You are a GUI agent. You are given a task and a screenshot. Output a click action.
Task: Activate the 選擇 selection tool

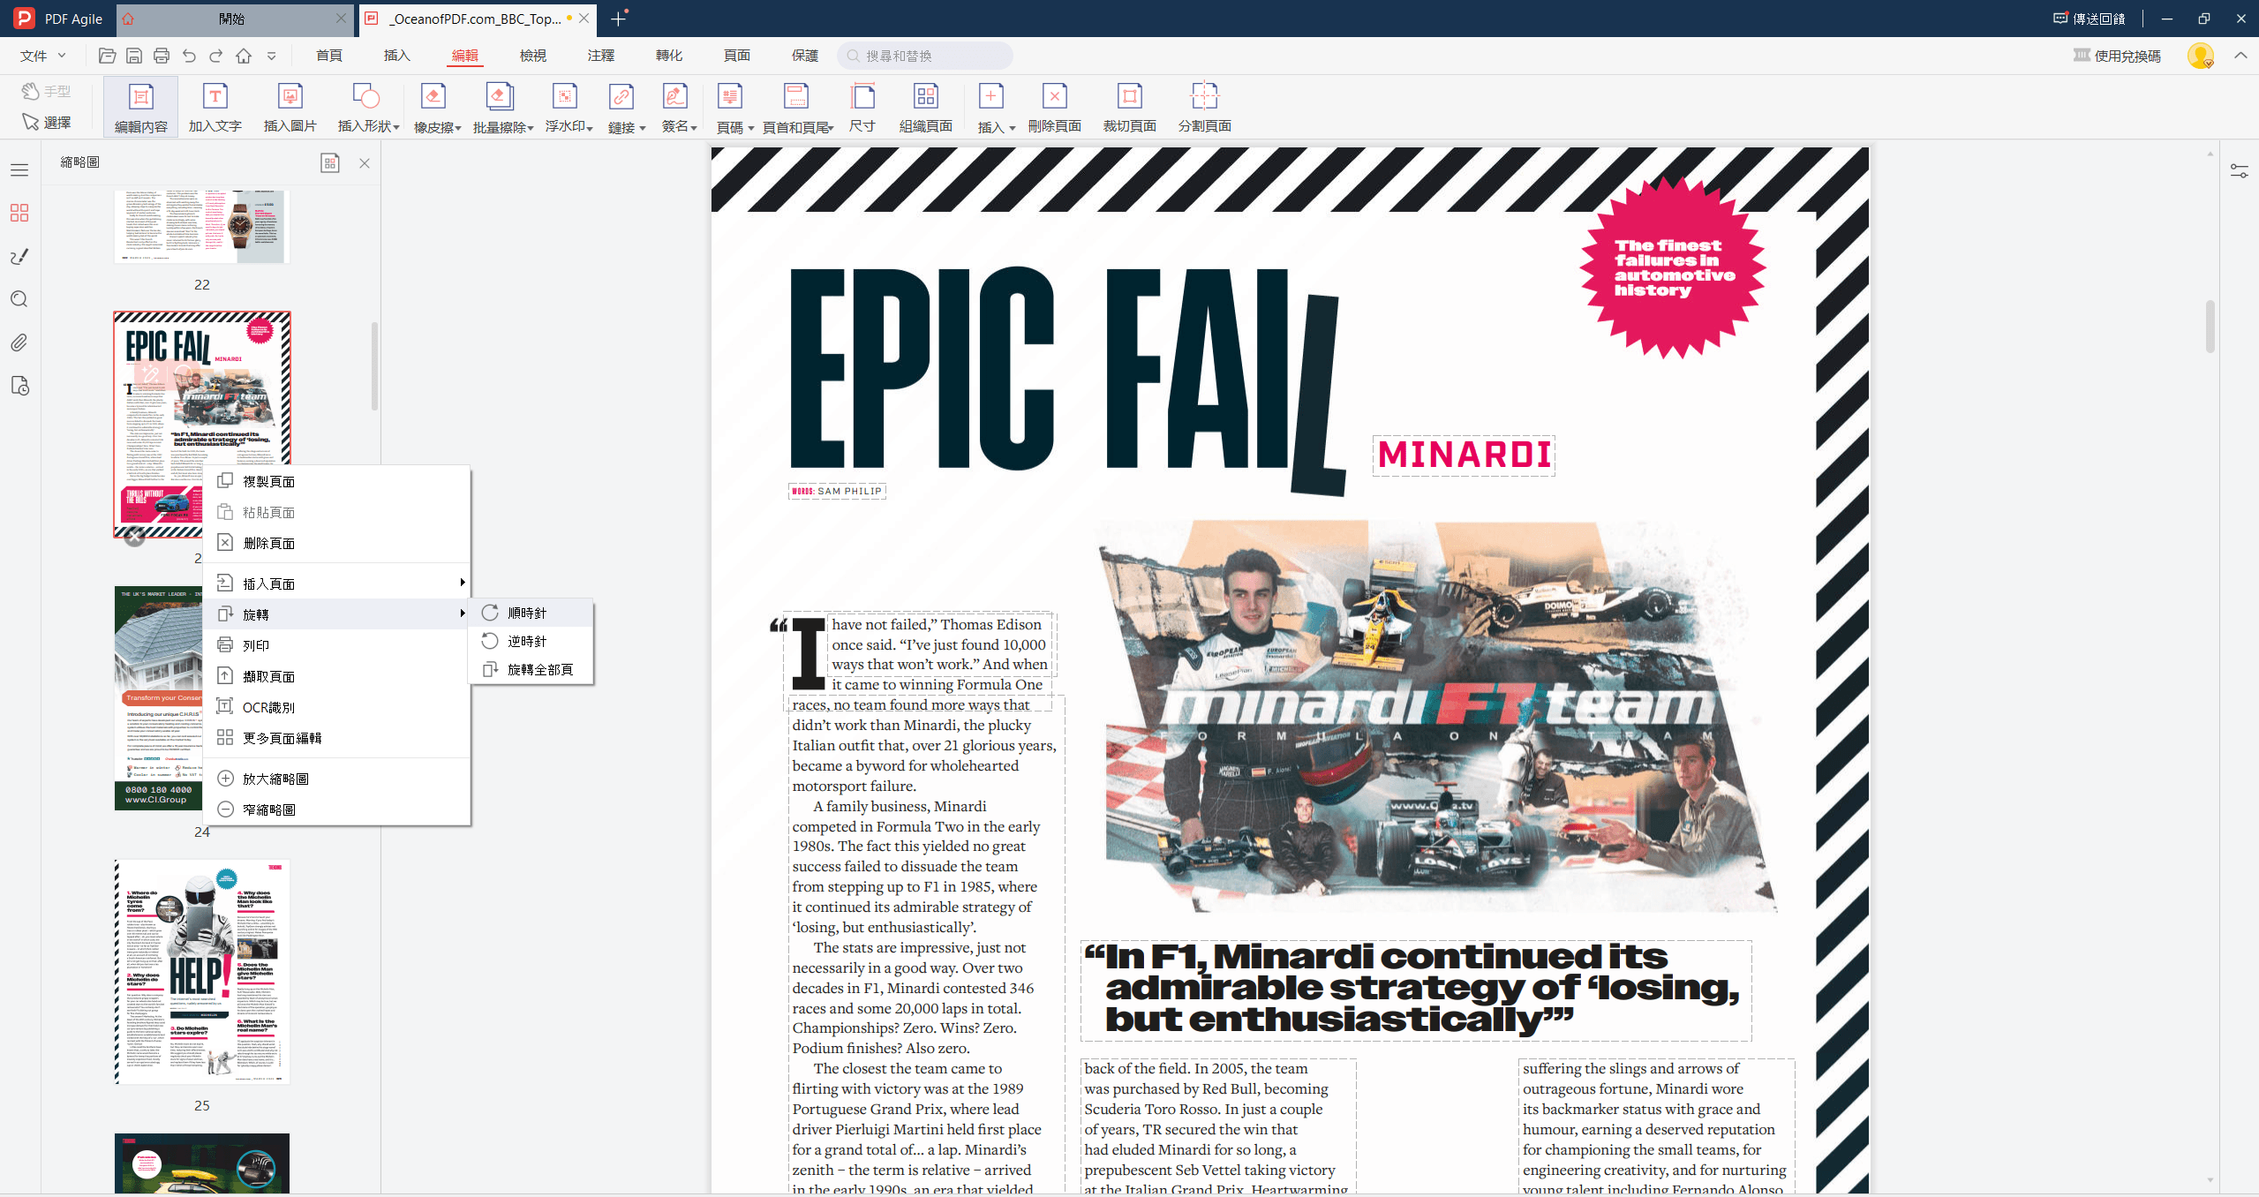point(46,122)
